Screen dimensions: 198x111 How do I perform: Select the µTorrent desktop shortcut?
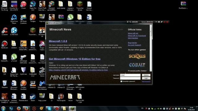click(x=14, y=58)
